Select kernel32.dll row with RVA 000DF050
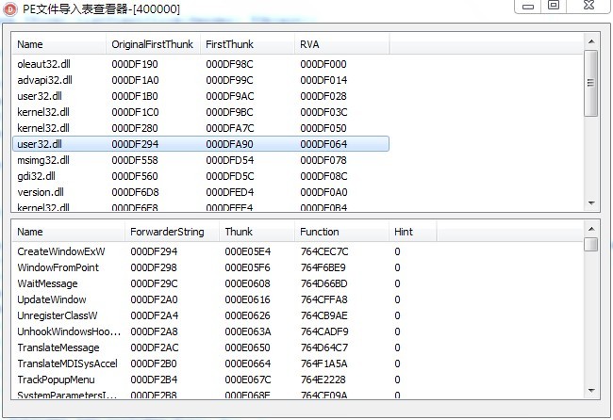The image size is (613, 420). [x=201, y=128]
